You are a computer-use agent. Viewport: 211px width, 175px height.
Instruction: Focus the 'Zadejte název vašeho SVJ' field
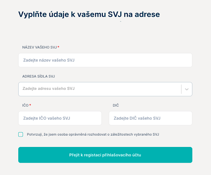(x=105, y=60)
